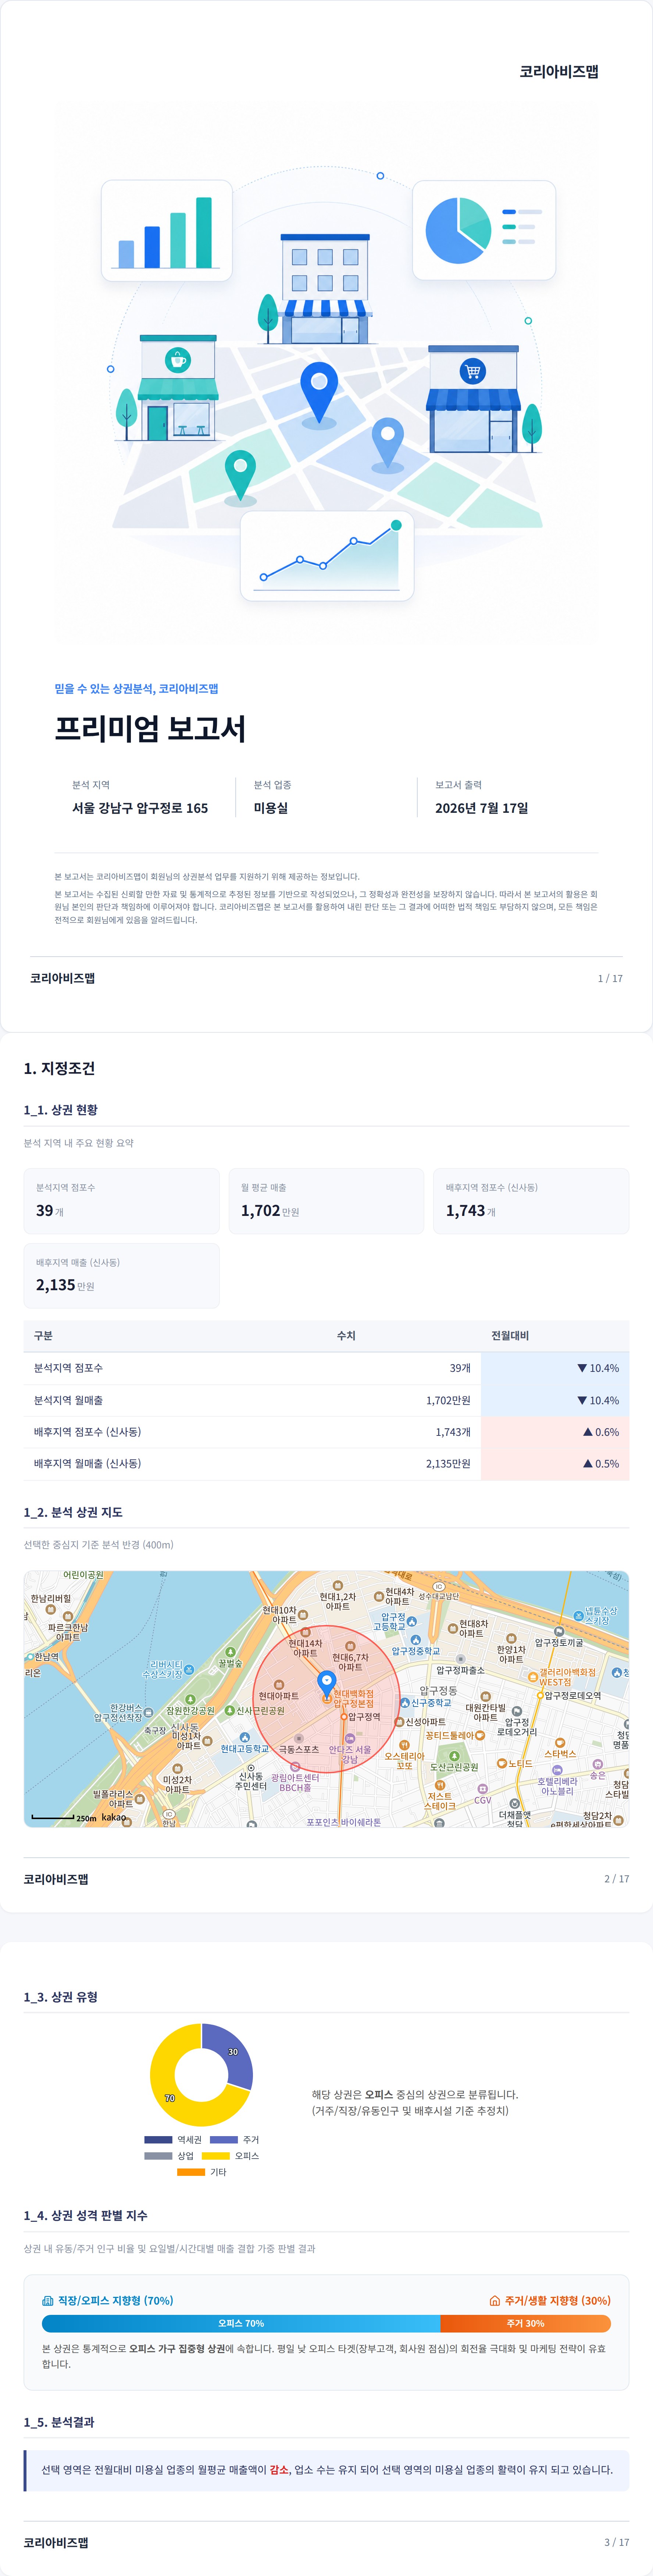Click the 배후지역 점포수 (신사동) card showing 1,743
The image size is (653, 2576).
[x=531, y=1201]
